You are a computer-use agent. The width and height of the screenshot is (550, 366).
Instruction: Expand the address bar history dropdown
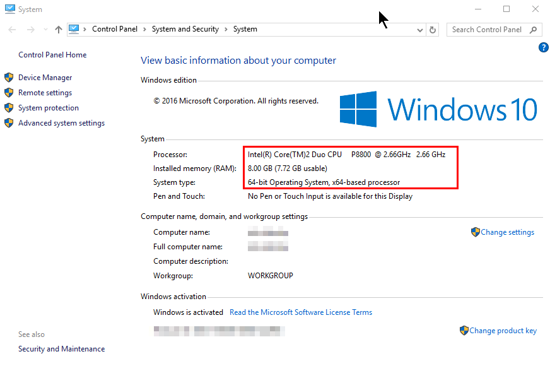[x=420, y=30]
